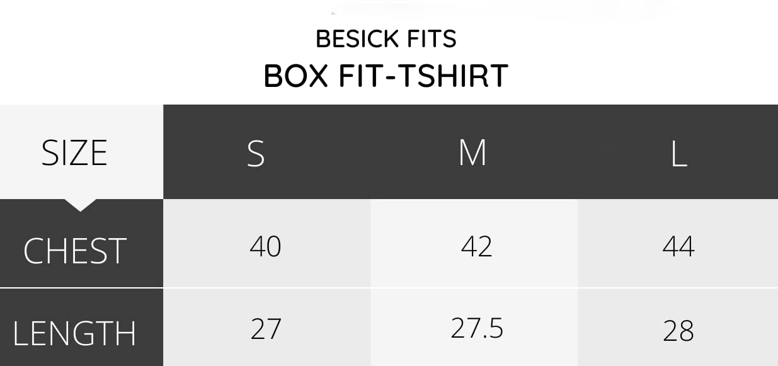Click the white divider between CHEST and LENGTH labels
The image size is (778, 366).
click(81, 288)
